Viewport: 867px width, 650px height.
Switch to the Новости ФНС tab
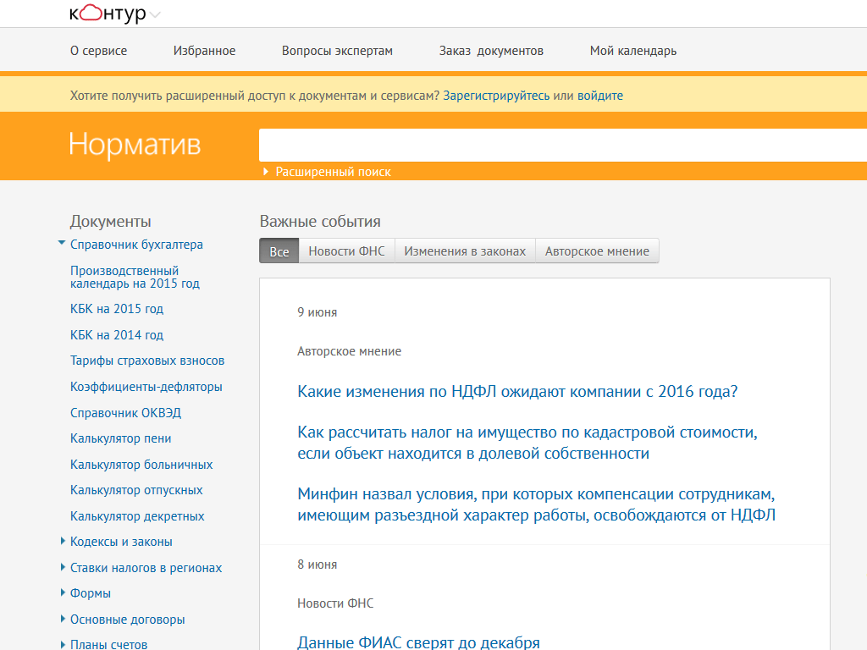pyautogui.click(x=346, y=251)
